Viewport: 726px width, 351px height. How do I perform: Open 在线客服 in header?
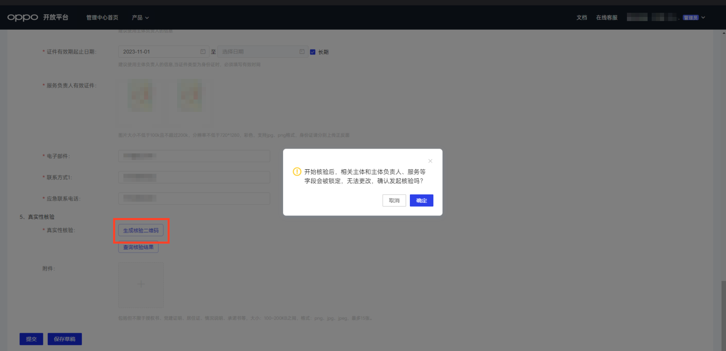click(607, 18)
